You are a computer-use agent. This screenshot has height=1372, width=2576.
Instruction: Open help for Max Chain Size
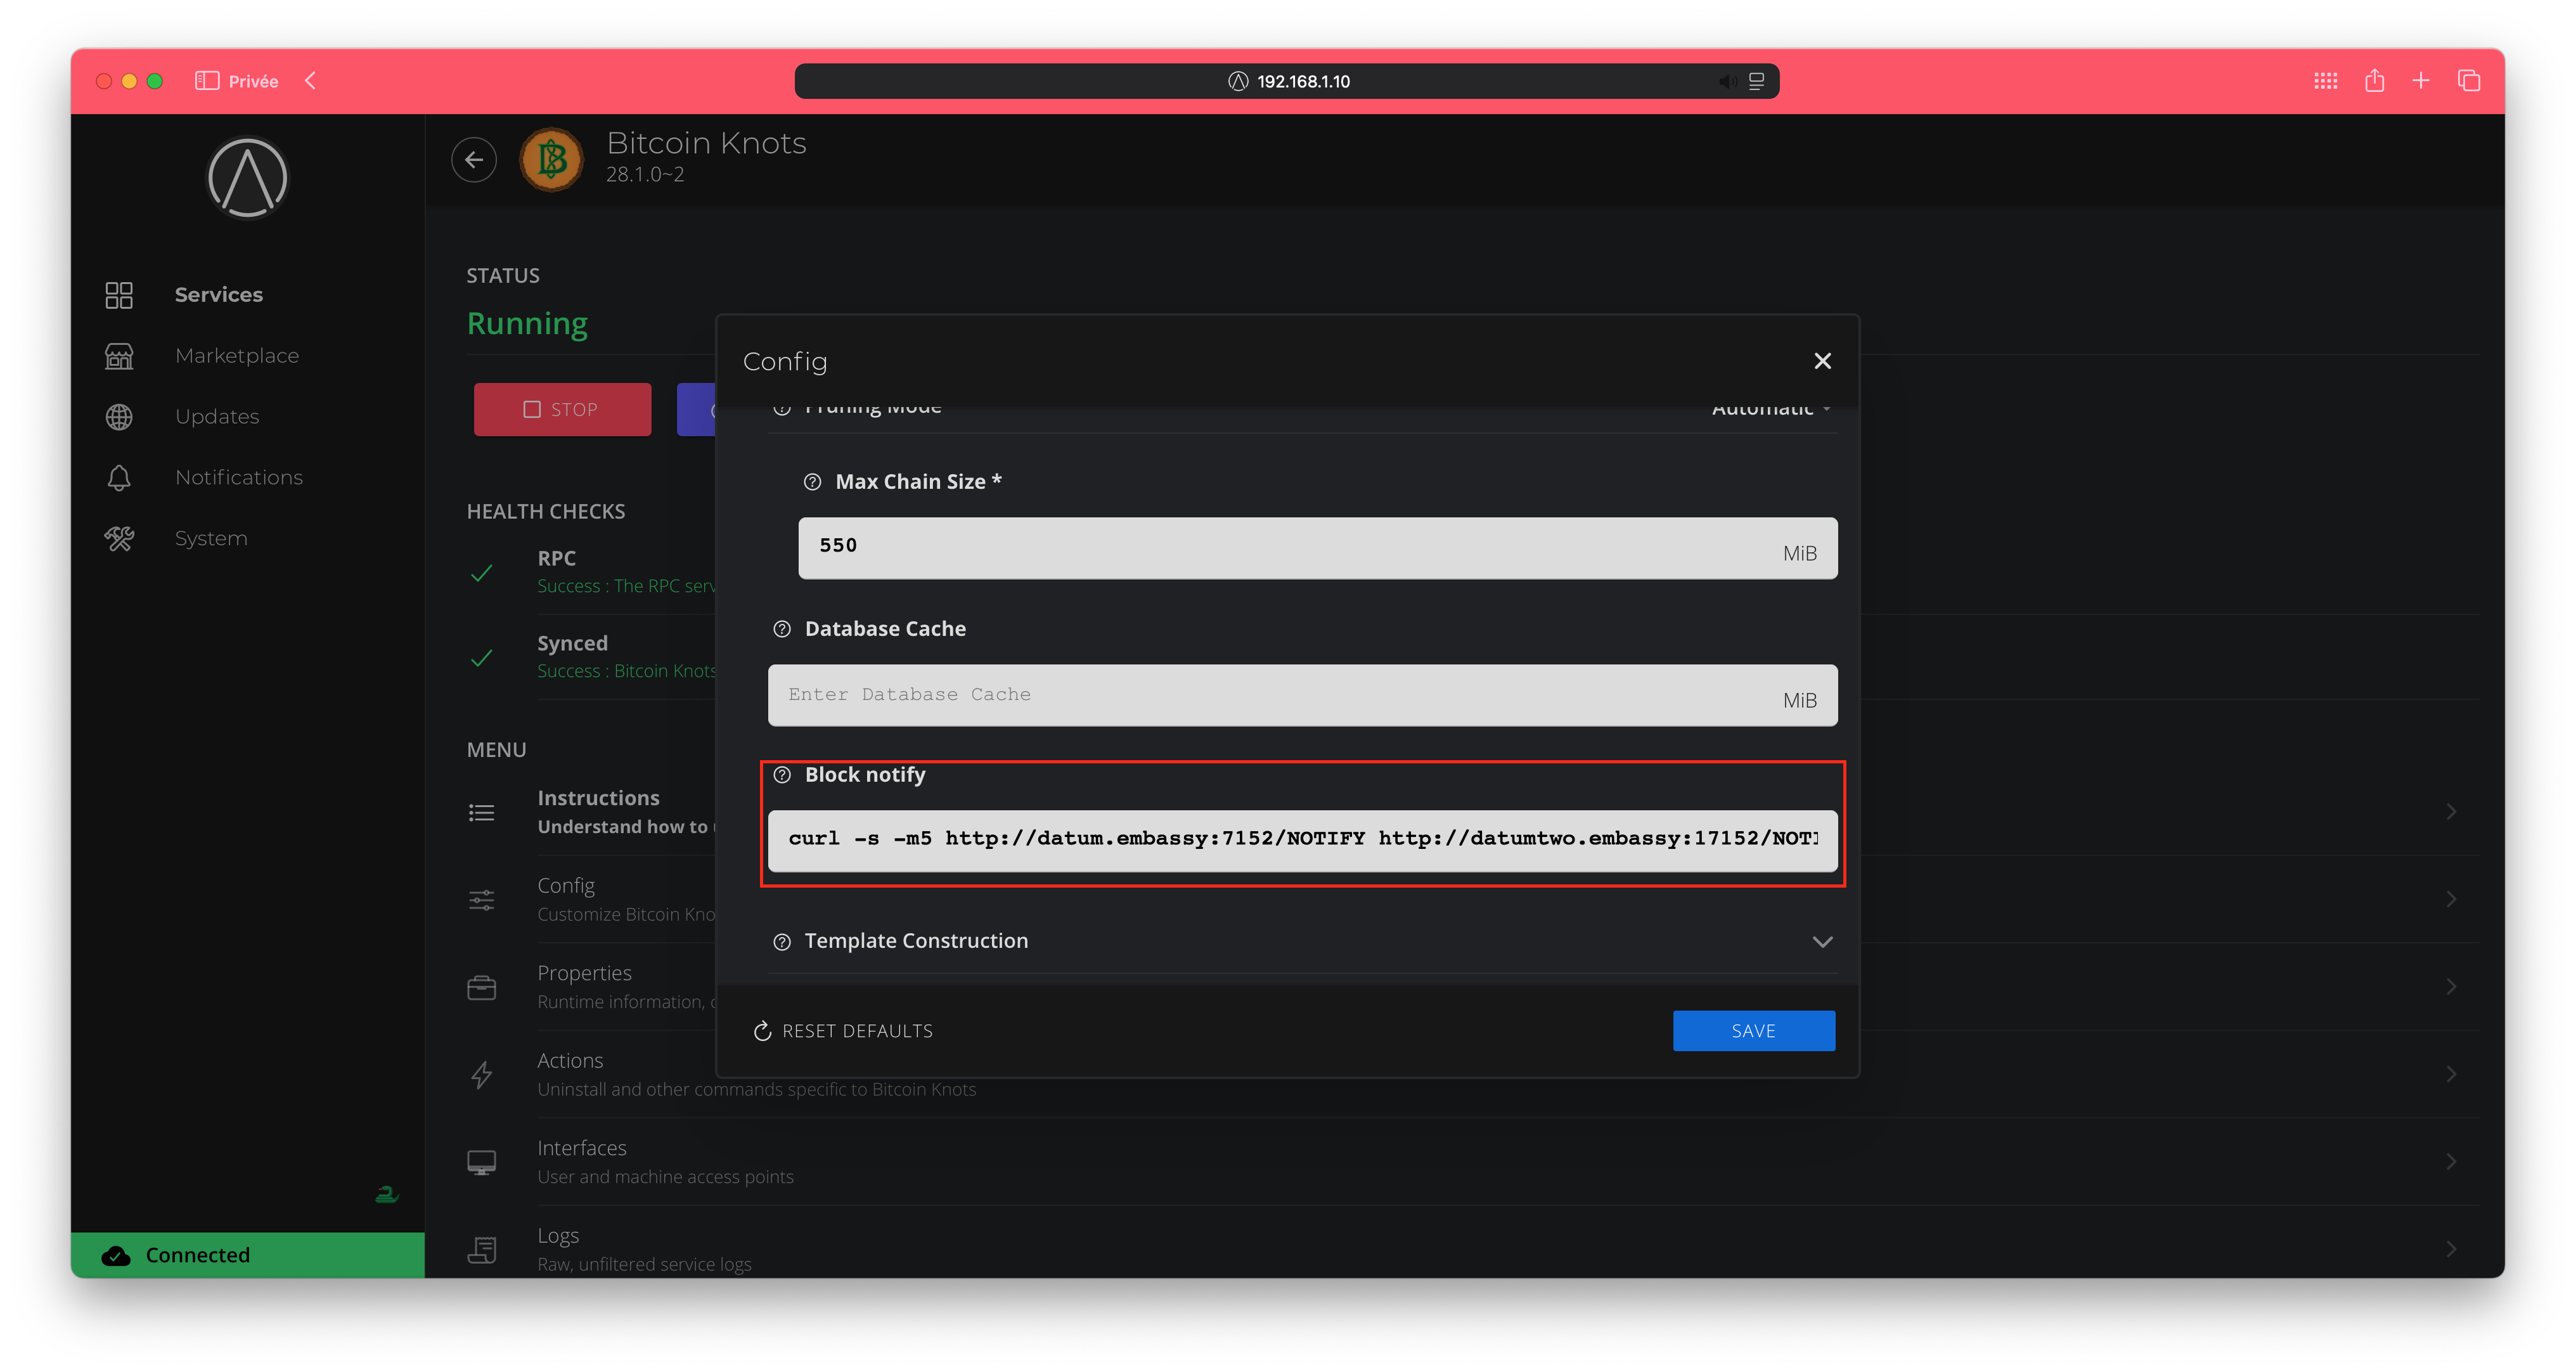pyautogui.click(x=812, y=482)
